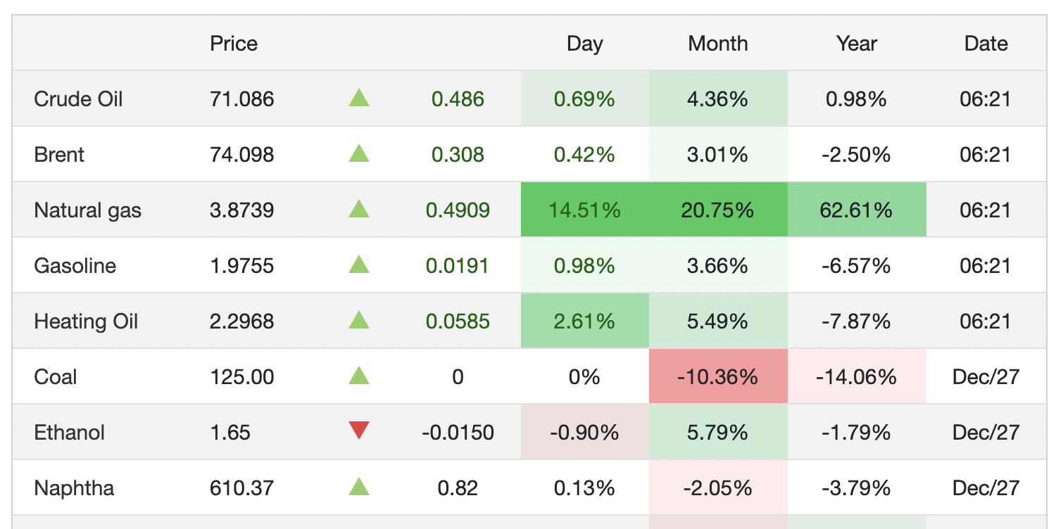Sort by the Date column header
This screenshot has width=1056, height=529.
click(x=986, y=44)
